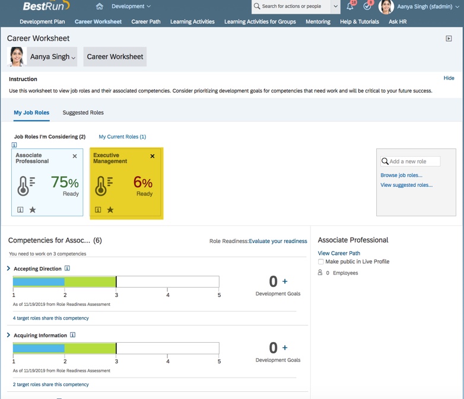Viewport: 464px width, 399px height.
Task: Expand the Accepting Direction competency
Action: (x=8, y=269)
